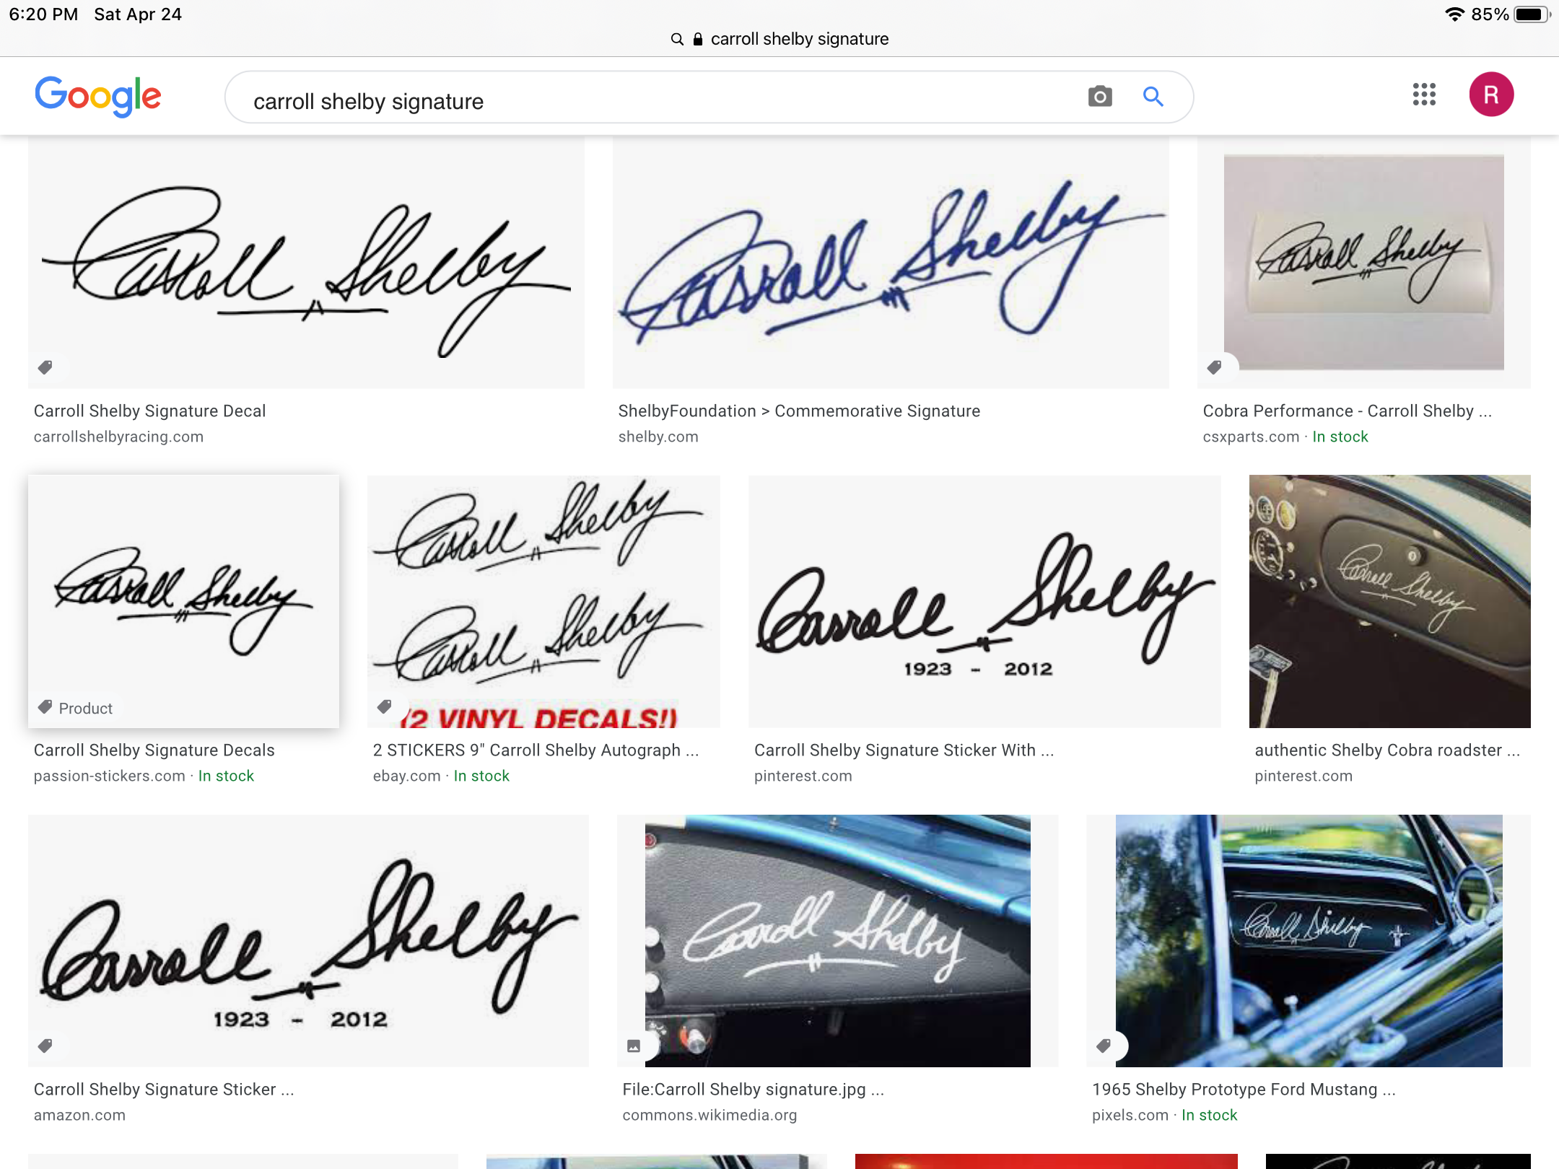Open the blue Commemorative Signature thumbnail
This screenshot has height=1169, width=1559.
[x=891, y=263]
